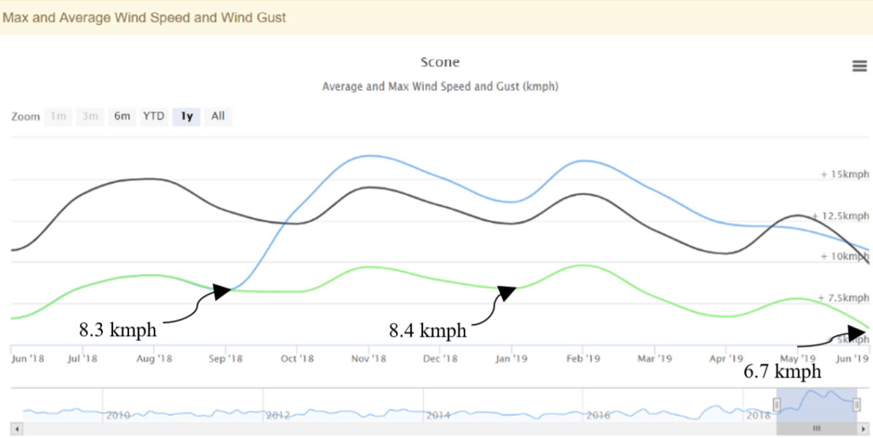873x438 pixels.
Task: Activate the 1y zoom setting
Action: pos(186,116)
